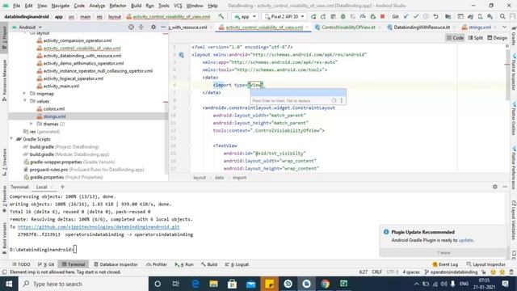Collapse the values folder
517x291 pixels.
point(24,101)
